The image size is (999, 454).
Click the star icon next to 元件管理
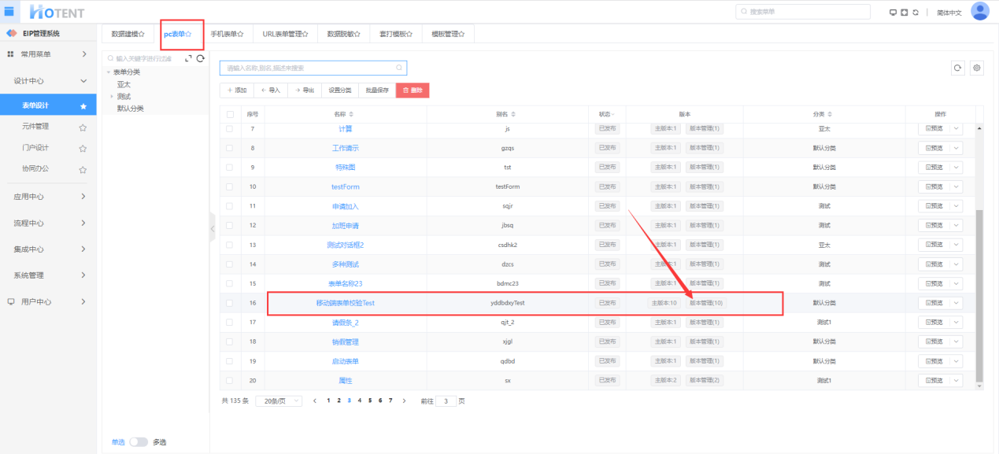[83, 127]
